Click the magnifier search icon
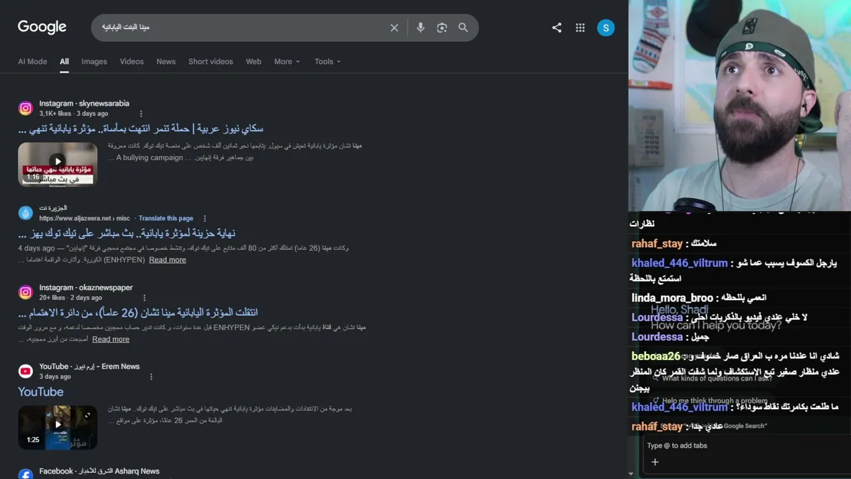 [x=463, y=28]
